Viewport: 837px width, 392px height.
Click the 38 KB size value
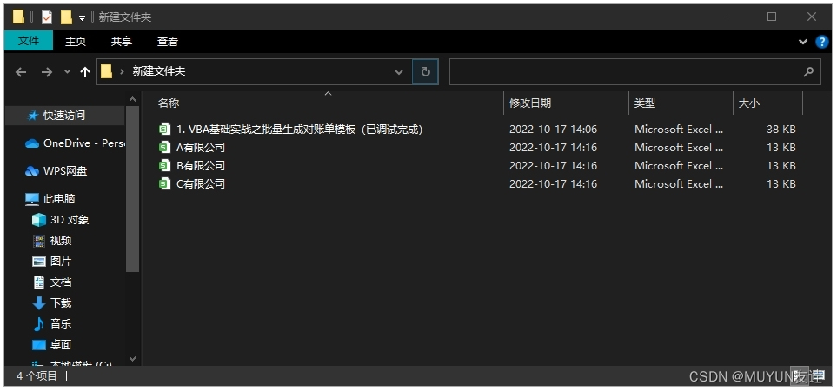[781, 130]
